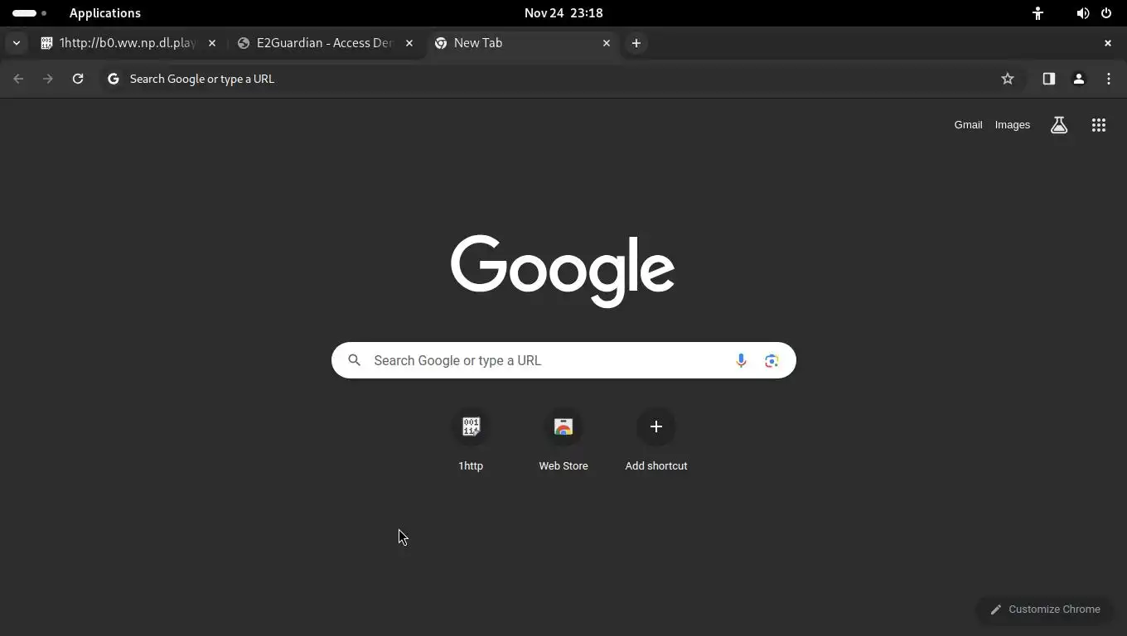Open the power menu icon
1127x636 pixels.
point(1106,13)
